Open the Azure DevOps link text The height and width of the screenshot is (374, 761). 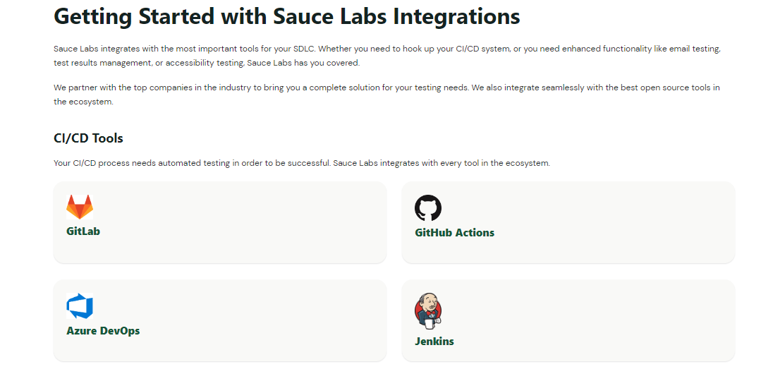(x=103, y=330)
